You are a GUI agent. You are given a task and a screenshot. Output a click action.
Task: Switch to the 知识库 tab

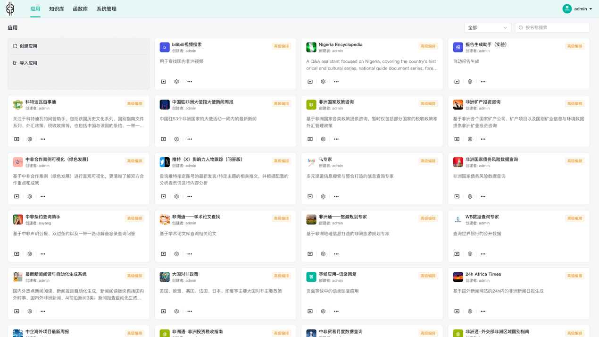click(57, 9)
